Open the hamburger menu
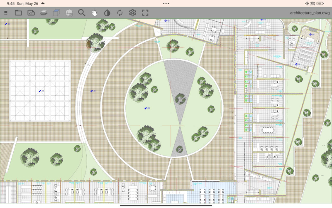Image resolution: width=332 pixels, height=208 pixels. pyautogui.click(x=6, y=13)
